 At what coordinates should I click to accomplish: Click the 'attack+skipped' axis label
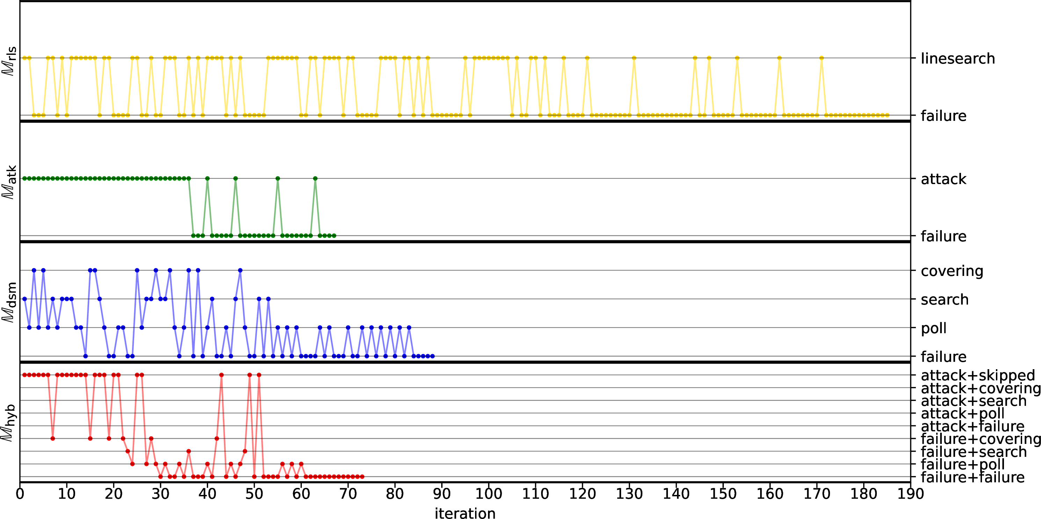pyautogui.click(x=977, y=375)
